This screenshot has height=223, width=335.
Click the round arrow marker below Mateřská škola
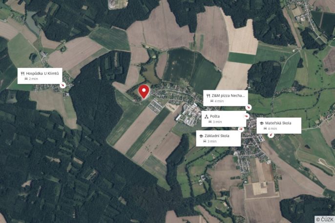(x=271, y=135)
